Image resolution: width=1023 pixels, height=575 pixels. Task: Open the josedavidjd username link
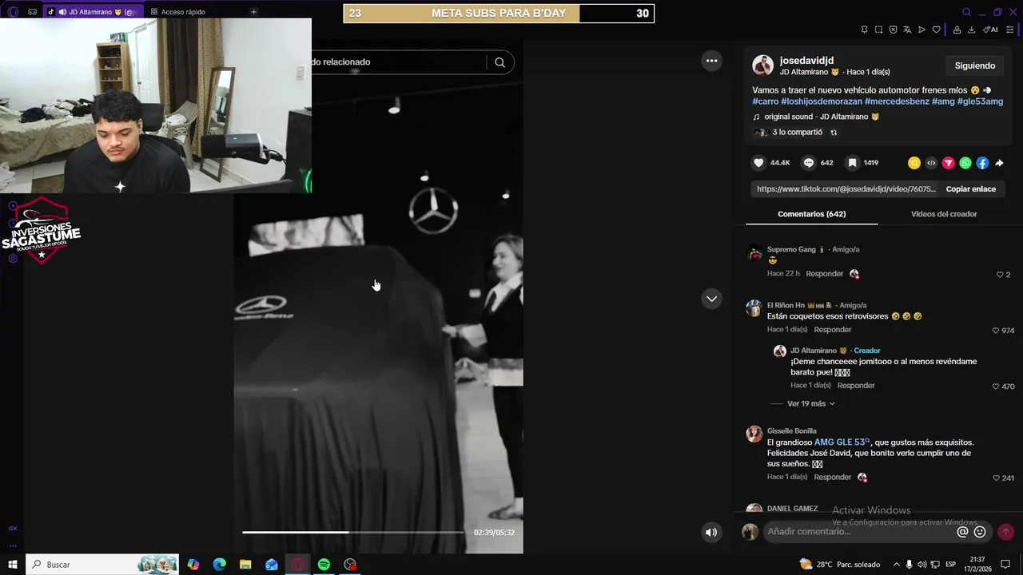point(806,61)
